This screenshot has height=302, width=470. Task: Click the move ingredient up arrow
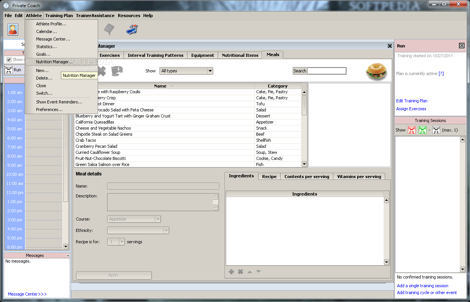[x=250, y=272]
